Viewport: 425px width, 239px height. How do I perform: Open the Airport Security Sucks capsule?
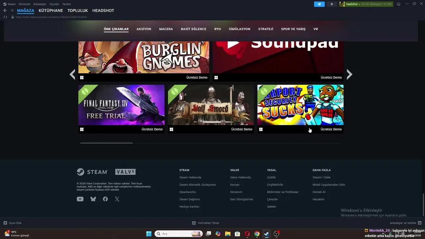coord(300,109)
